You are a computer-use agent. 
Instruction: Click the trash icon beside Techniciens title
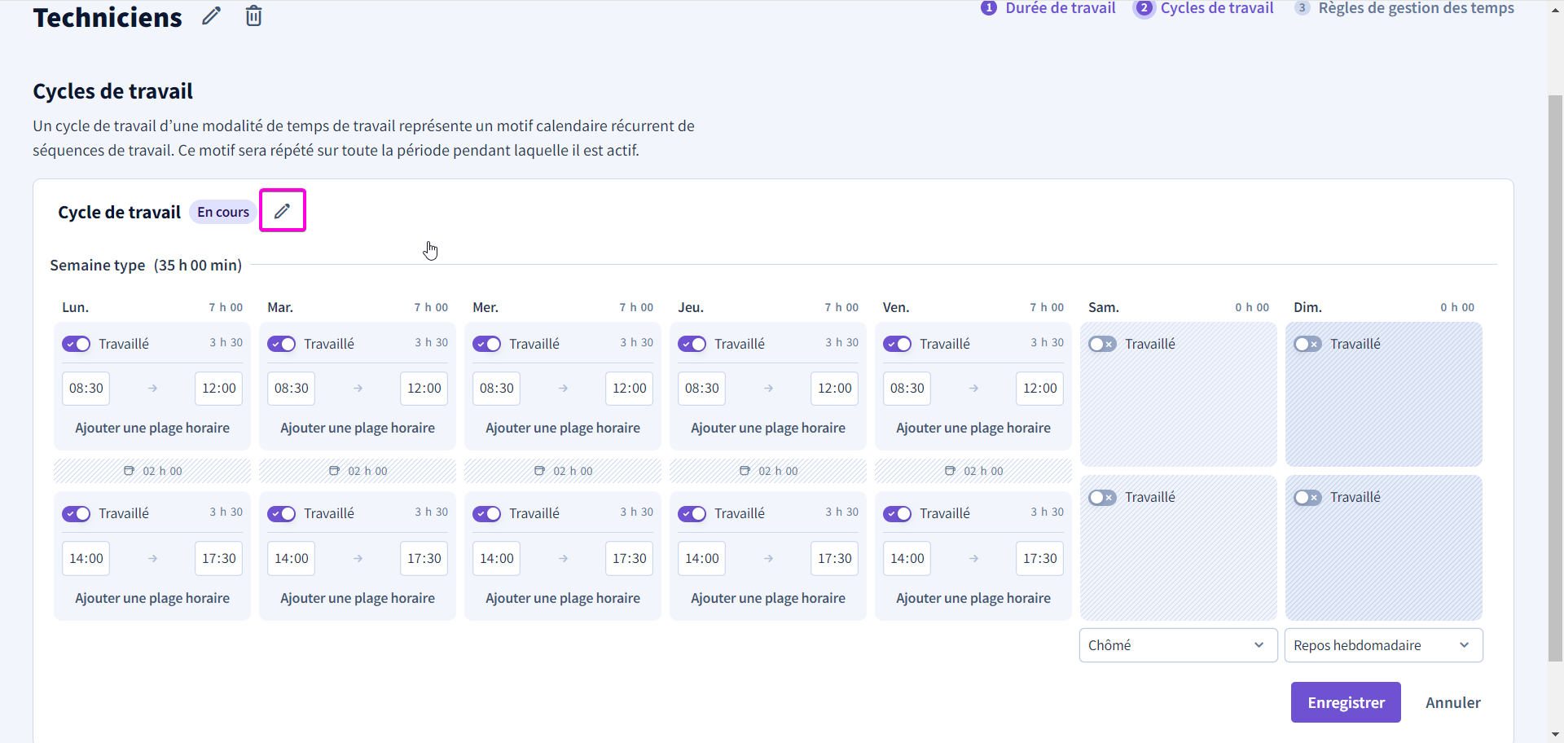pos(254,15)
